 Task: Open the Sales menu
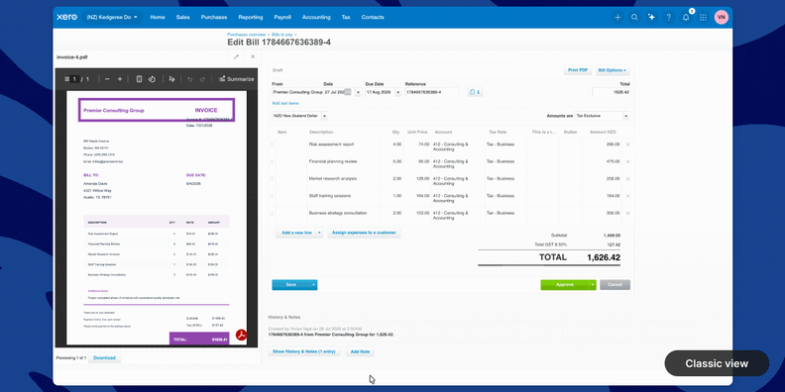point(182,17)
